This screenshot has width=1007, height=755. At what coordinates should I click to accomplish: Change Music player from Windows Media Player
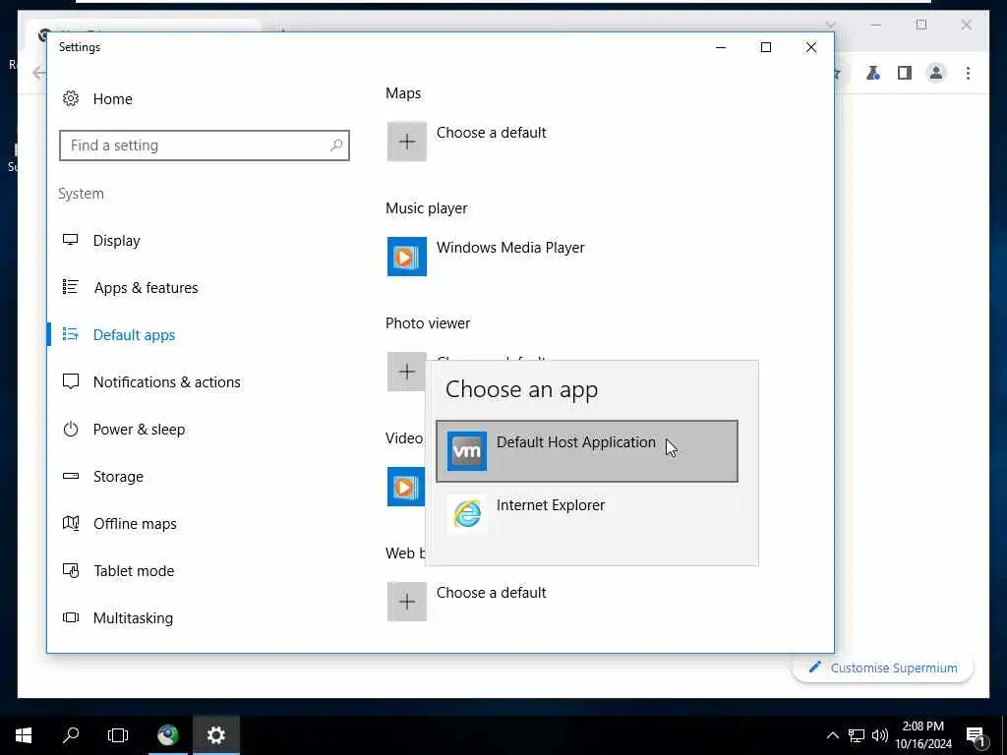(x=510, y=248)
